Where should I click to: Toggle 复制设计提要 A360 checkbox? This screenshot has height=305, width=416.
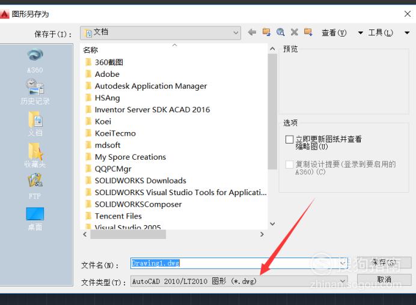289,165
